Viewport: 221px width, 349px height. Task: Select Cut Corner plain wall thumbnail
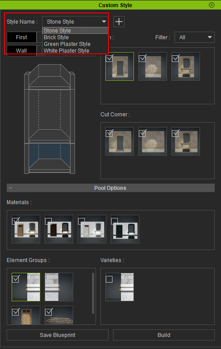(x=153, y=141)
